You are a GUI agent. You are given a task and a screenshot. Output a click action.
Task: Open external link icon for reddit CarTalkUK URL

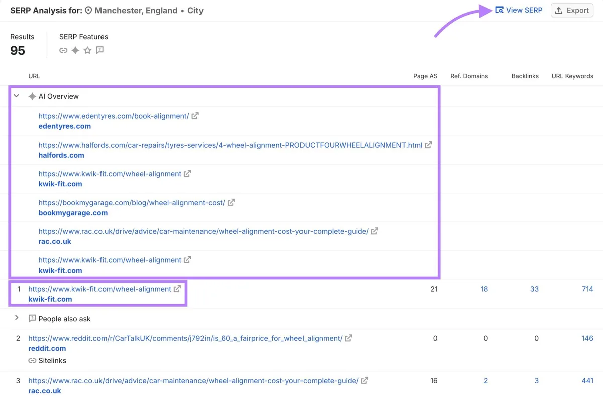click(x=349, y=338)
